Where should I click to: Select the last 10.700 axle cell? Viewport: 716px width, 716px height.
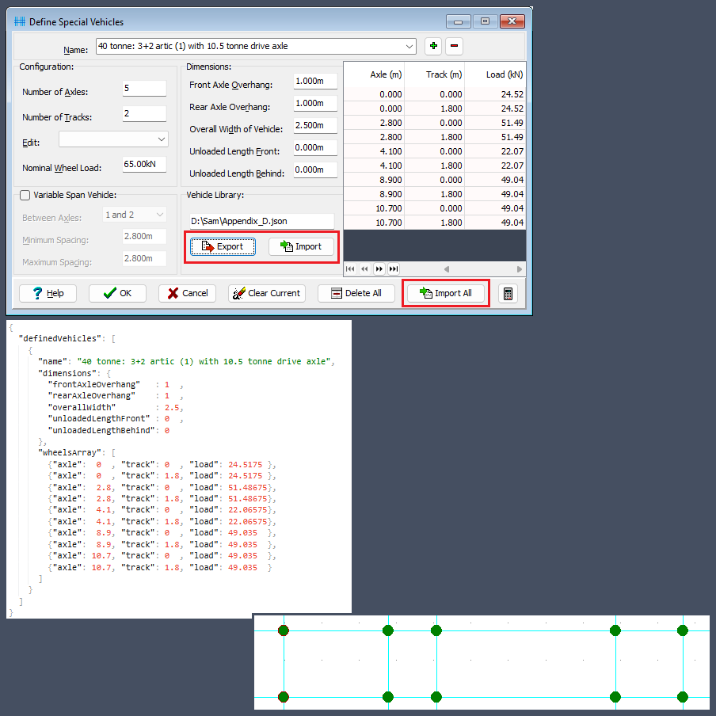374,223
